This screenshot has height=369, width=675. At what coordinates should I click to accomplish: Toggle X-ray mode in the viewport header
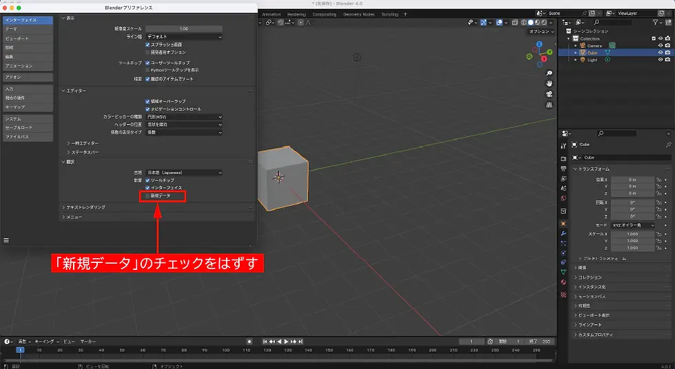(515, 22)
